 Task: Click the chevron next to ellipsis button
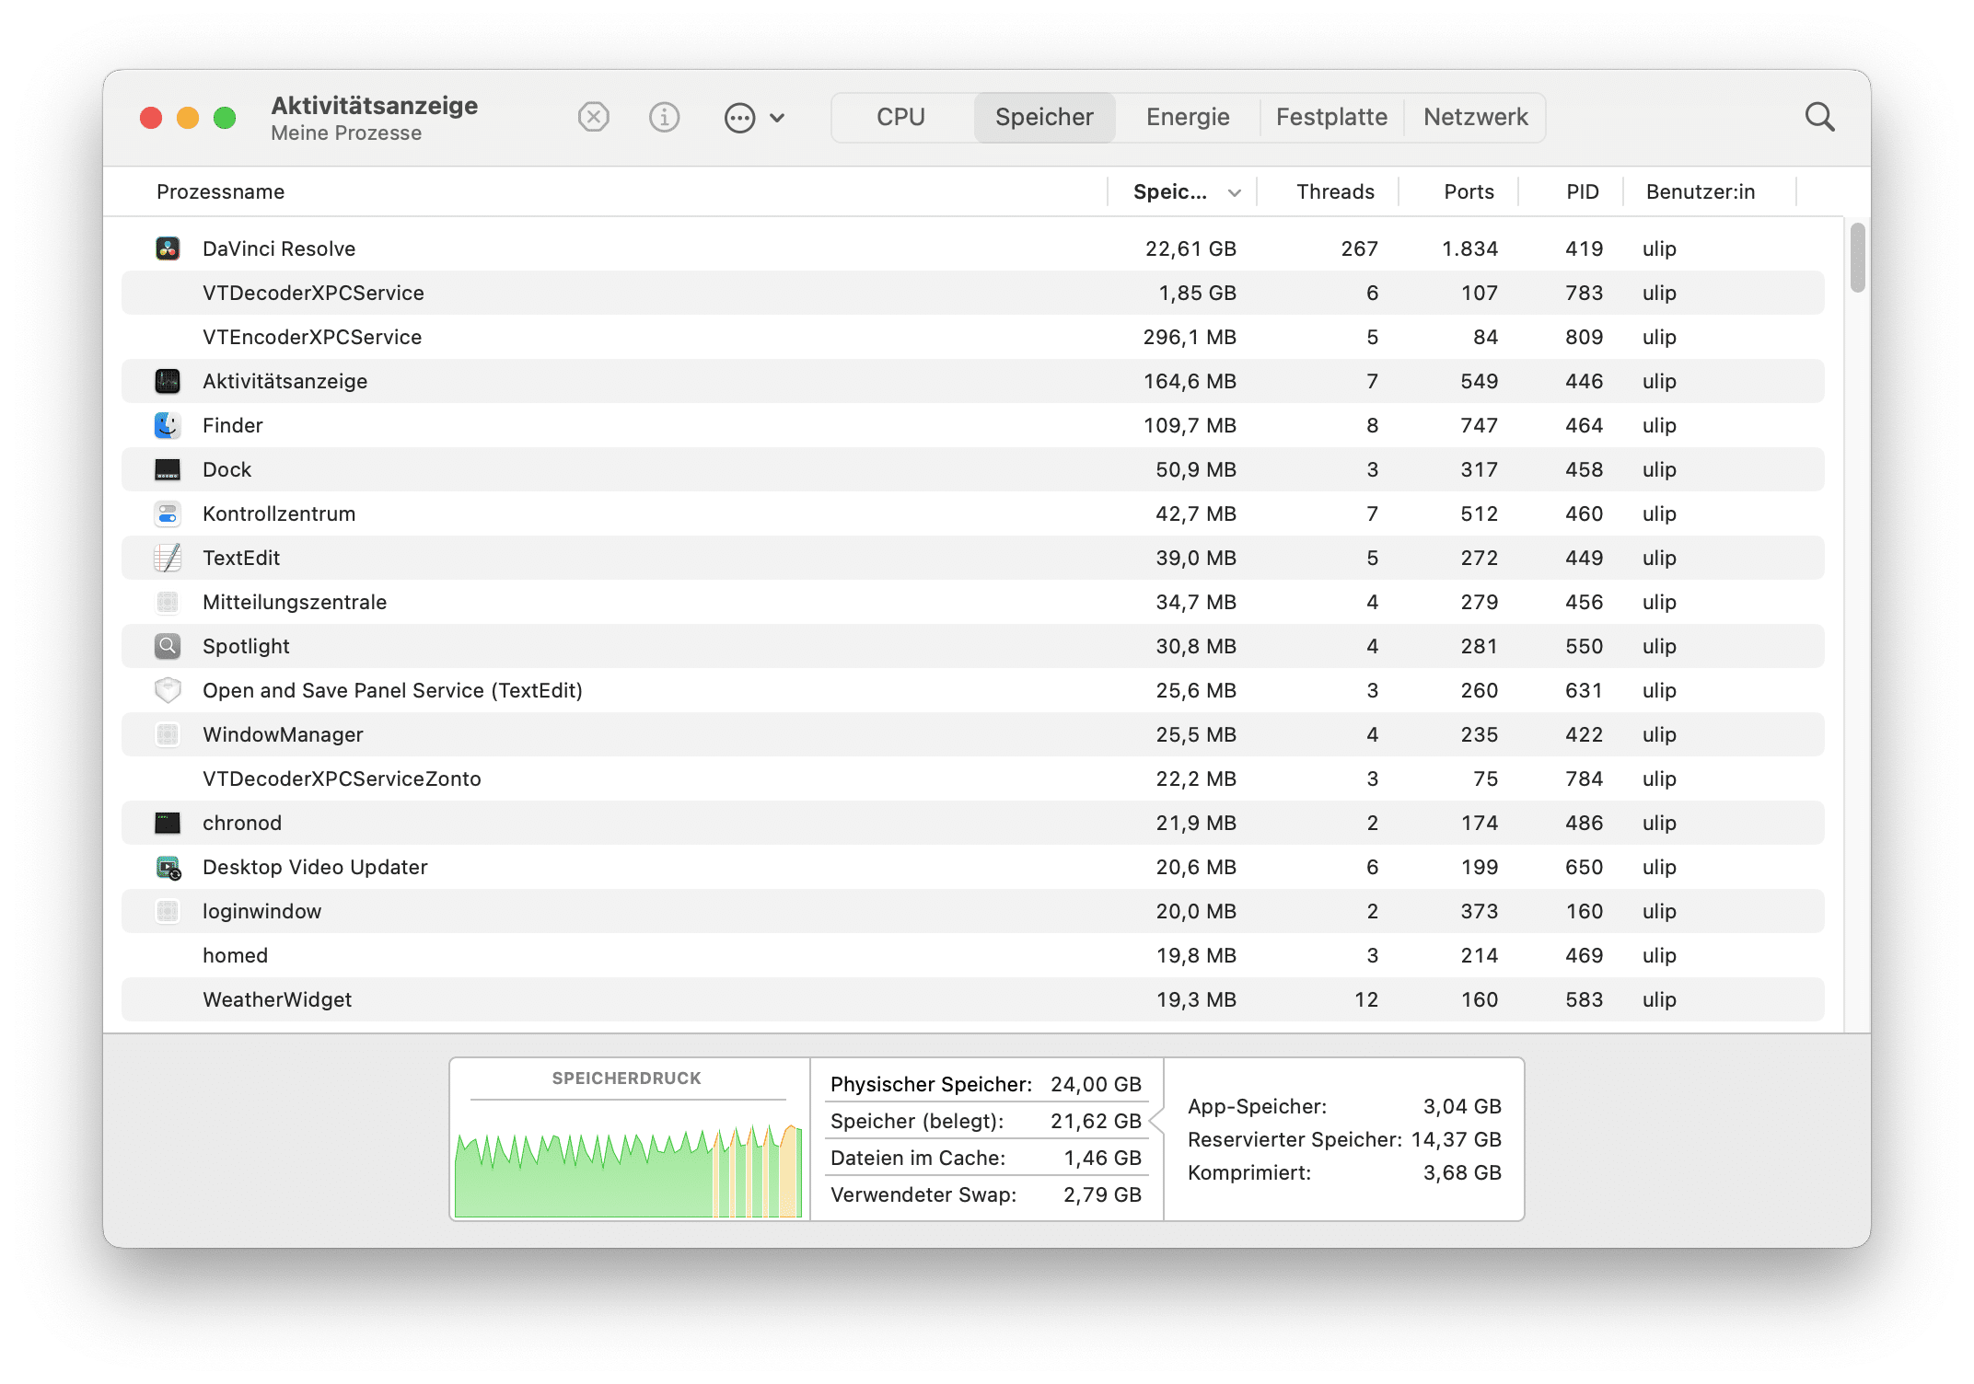pyautogui.click(x=777, y=118)
